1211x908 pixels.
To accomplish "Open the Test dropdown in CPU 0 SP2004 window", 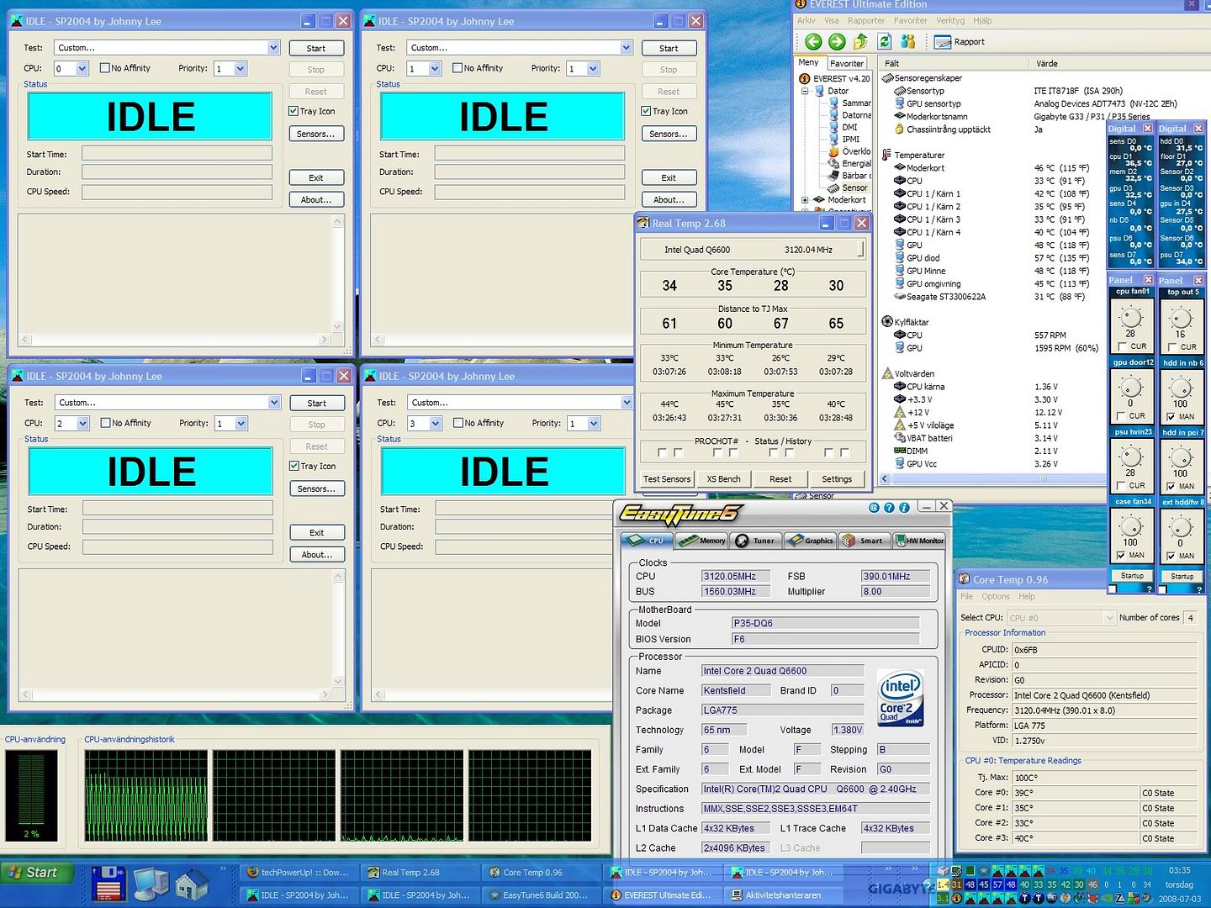I will click(x=273, y=48).
